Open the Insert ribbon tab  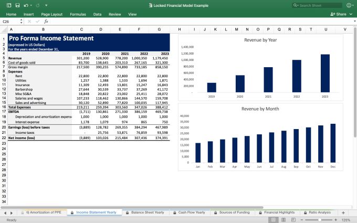coord(29,14)
